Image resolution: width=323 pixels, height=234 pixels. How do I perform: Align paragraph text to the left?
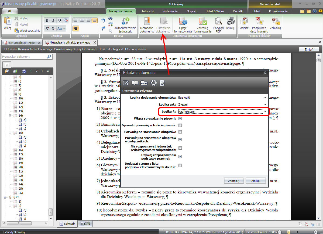[75, 20]
